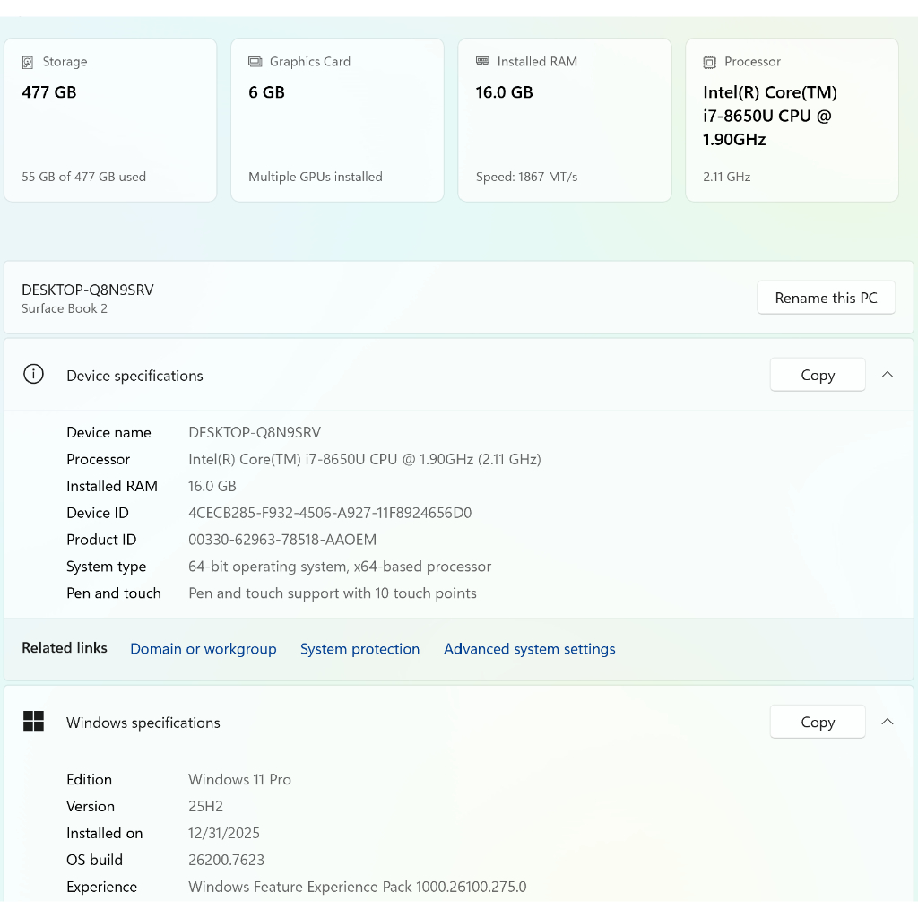This screenshot has height=918, width=918.
Task: Click the Graphics Card icon
Action: click(255, 62)
